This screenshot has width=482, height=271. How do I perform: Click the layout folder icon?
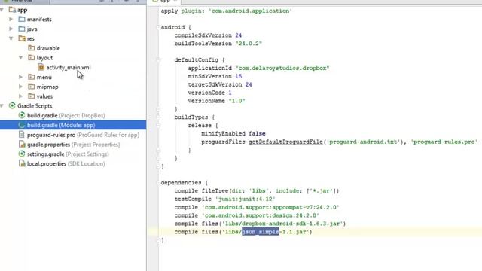[x=32, y=57]
